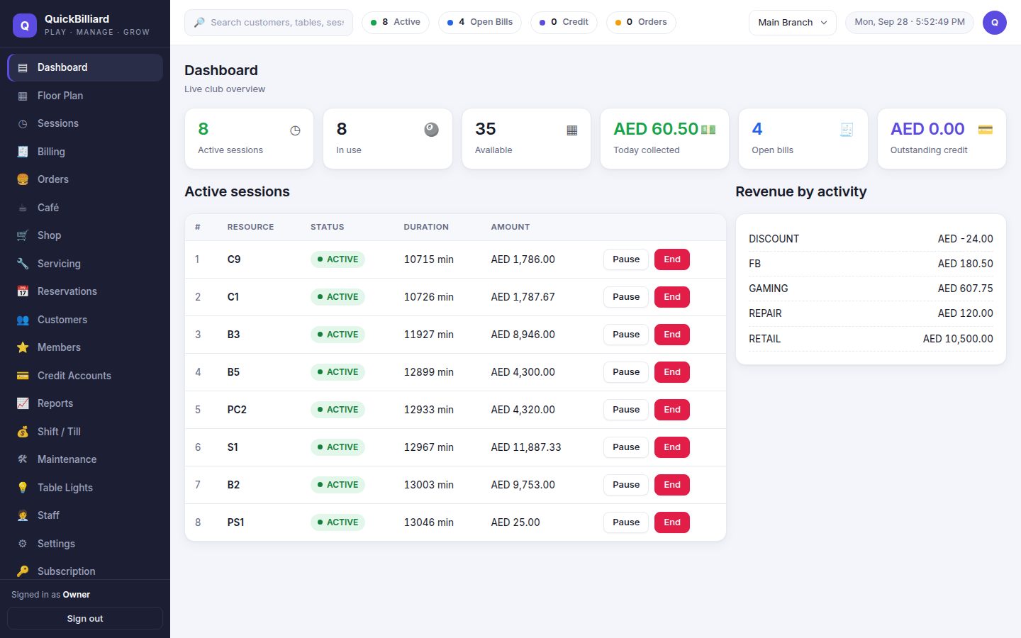
Task: Click the Maintenance tools icon
Action: click(23, 459)
